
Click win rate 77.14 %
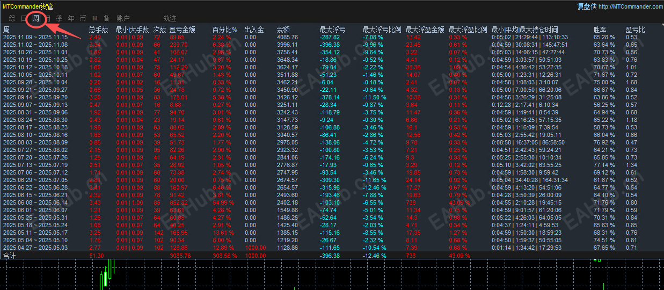[x=604, y=165]
